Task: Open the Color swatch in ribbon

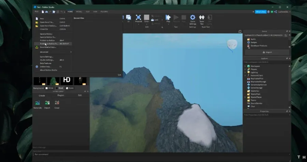Action: 146,17
